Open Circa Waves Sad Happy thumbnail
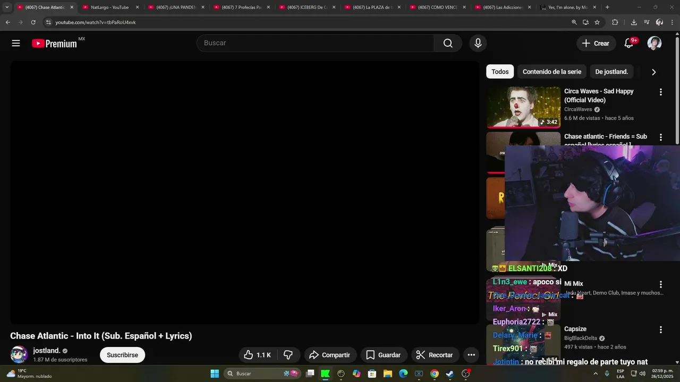 point(523,107)
